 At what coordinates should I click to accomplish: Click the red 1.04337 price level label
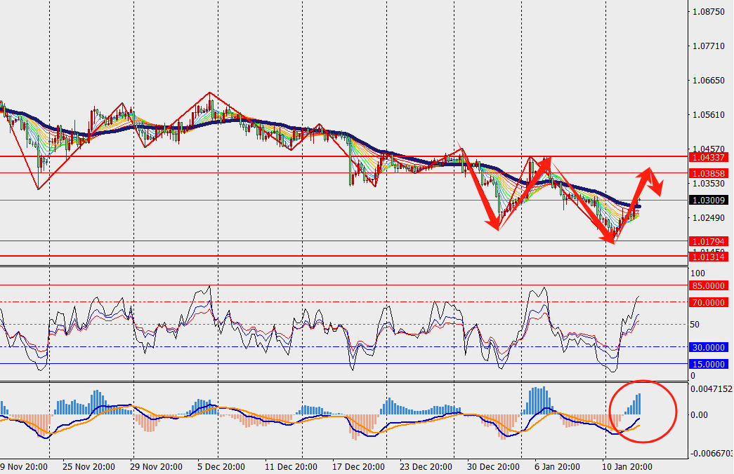(x=709, y=157)
